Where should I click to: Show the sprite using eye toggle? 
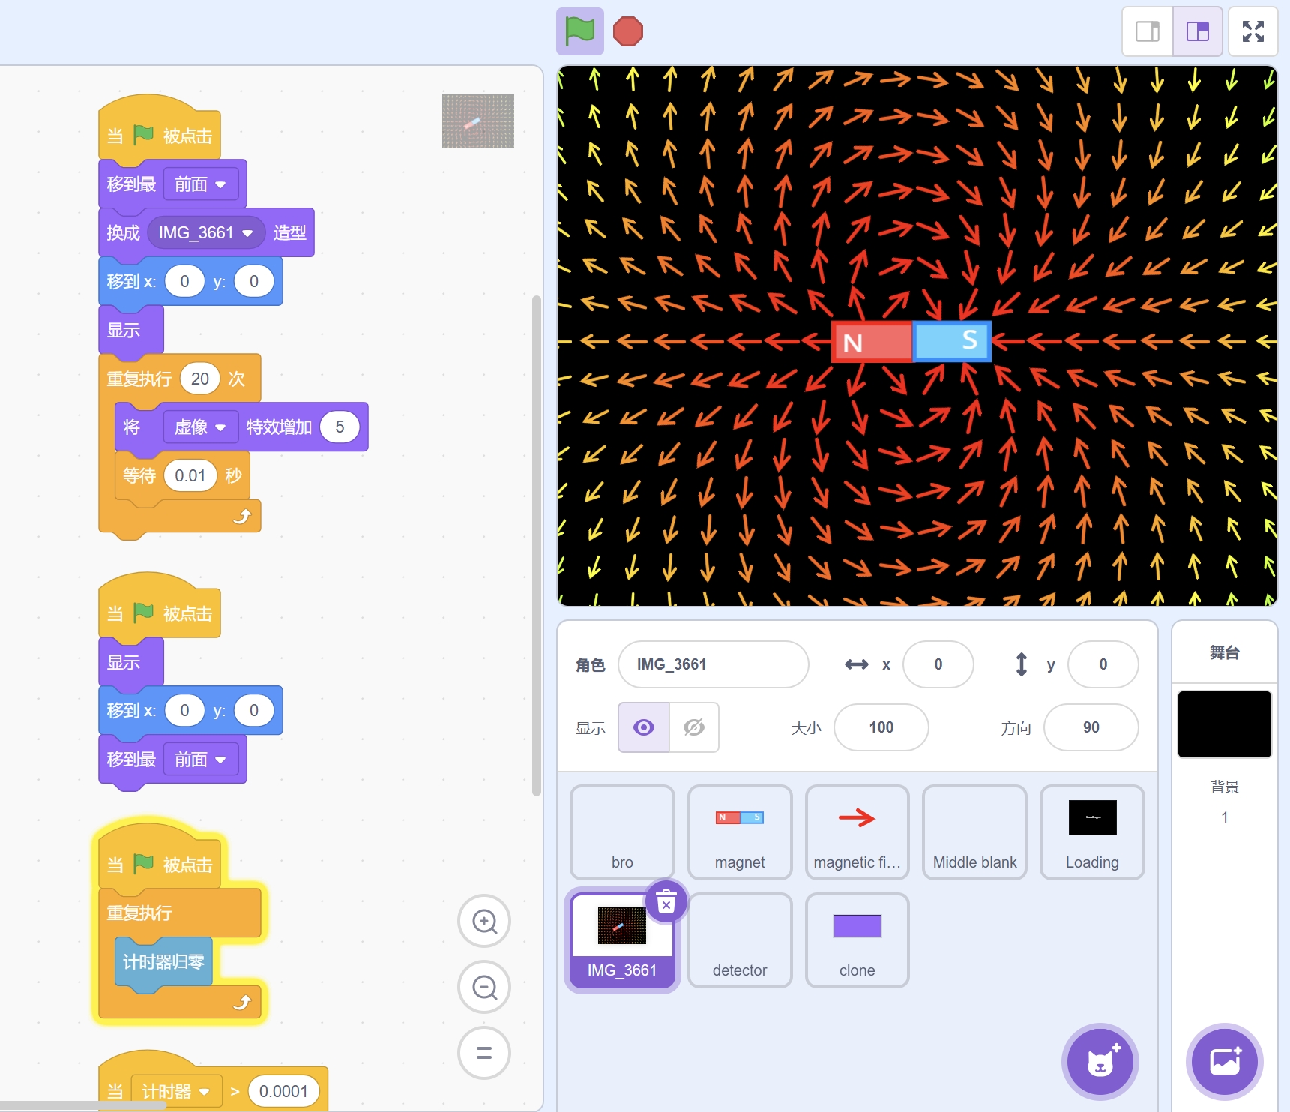click(644, 727)
